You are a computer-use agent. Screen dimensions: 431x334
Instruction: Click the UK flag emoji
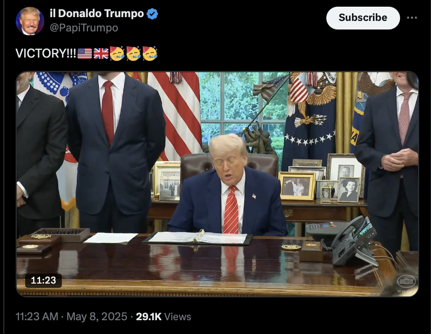101,54
